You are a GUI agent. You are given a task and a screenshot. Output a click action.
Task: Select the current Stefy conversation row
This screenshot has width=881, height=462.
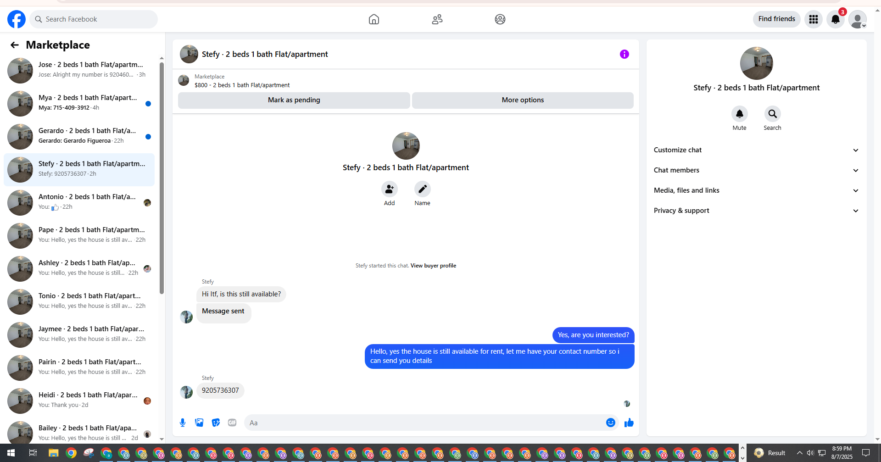(x=79, y=169)
